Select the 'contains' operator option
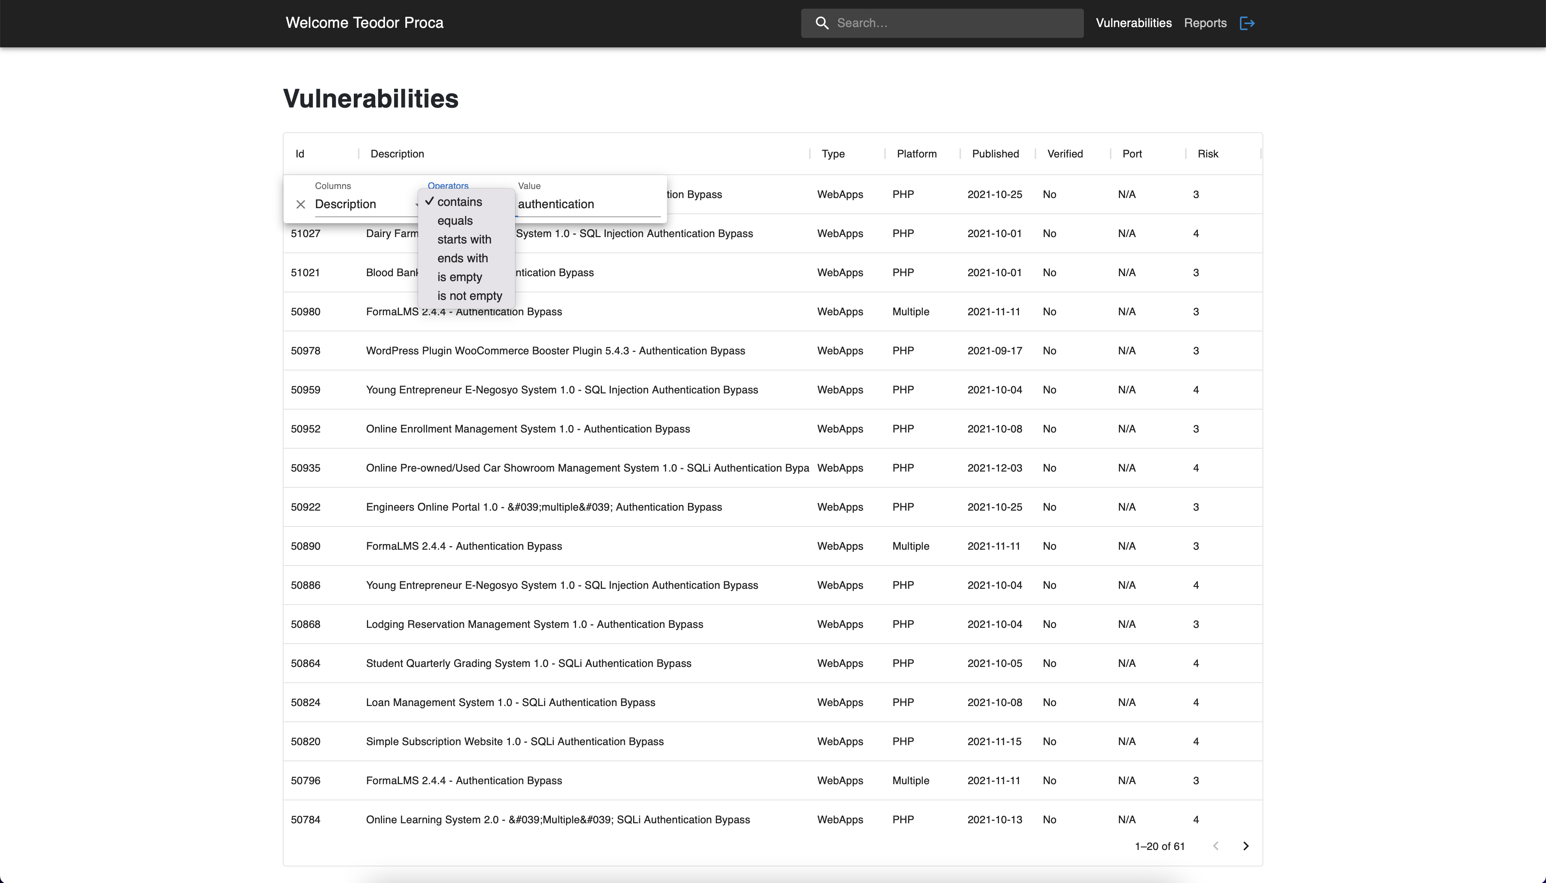Screen dimensions: 1546x883 click(466, 202)
